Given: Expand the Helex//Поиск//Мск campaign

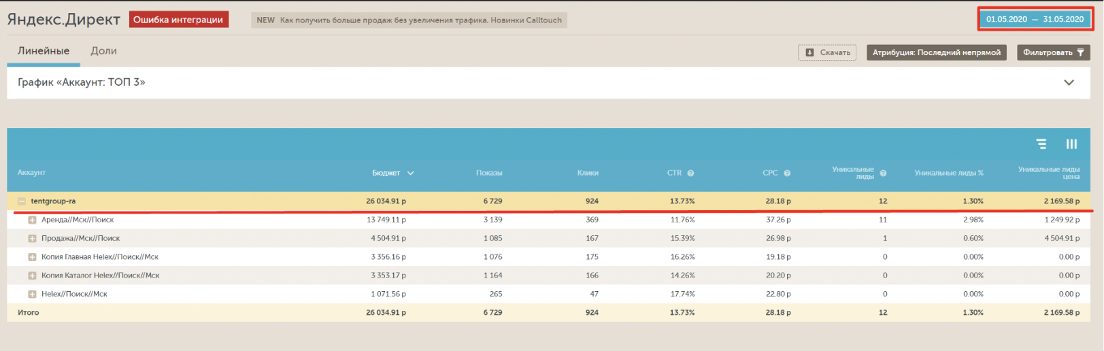Looking at the screenshot, I should tap(32, 294).
